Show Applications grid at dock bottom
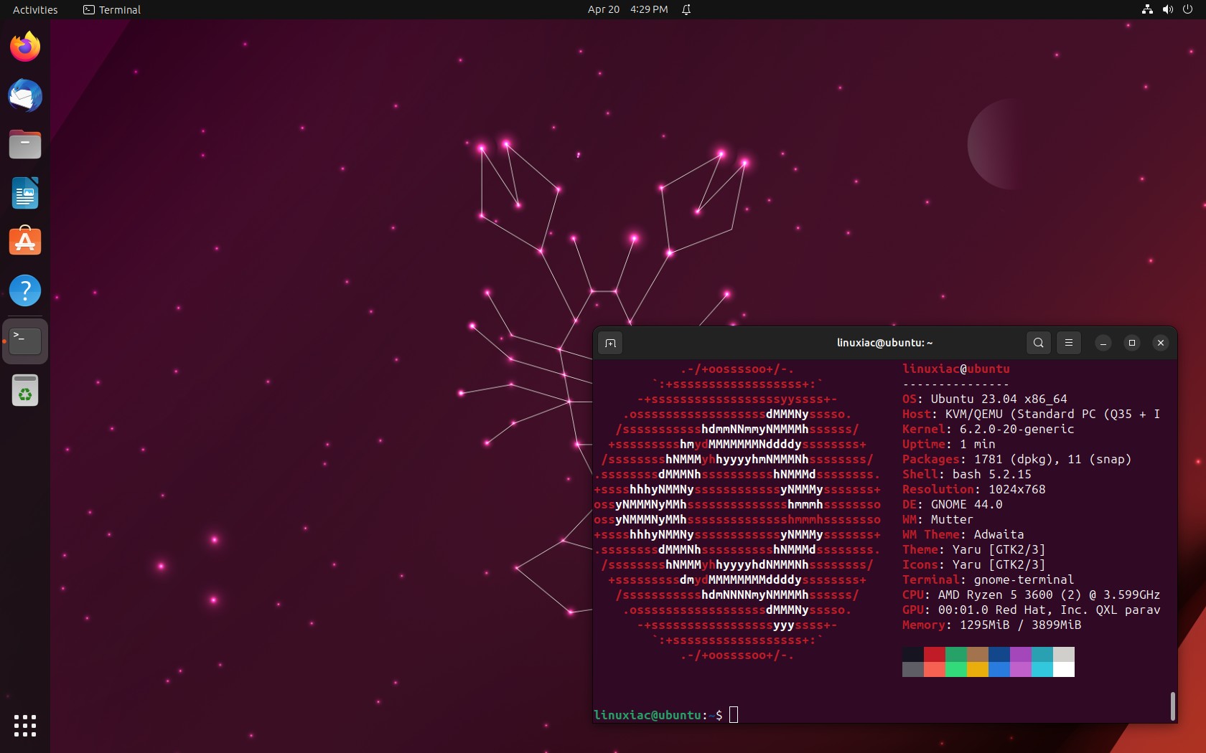This screenshot has height=753, width=1206. (x=25, y=726)
